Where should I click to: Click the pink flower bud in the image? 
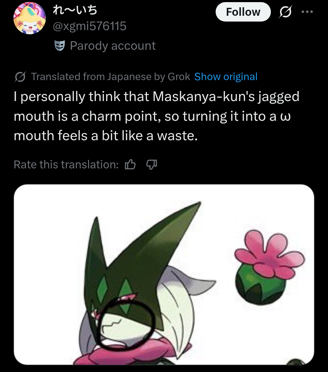[x=269, y=268]
